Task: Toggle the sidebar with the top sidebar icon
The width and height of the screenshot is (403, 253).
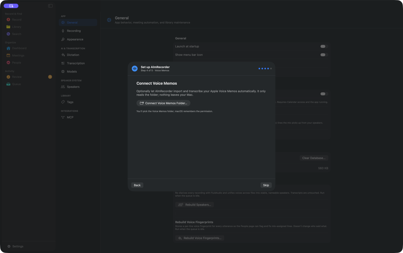Action: 50,6
